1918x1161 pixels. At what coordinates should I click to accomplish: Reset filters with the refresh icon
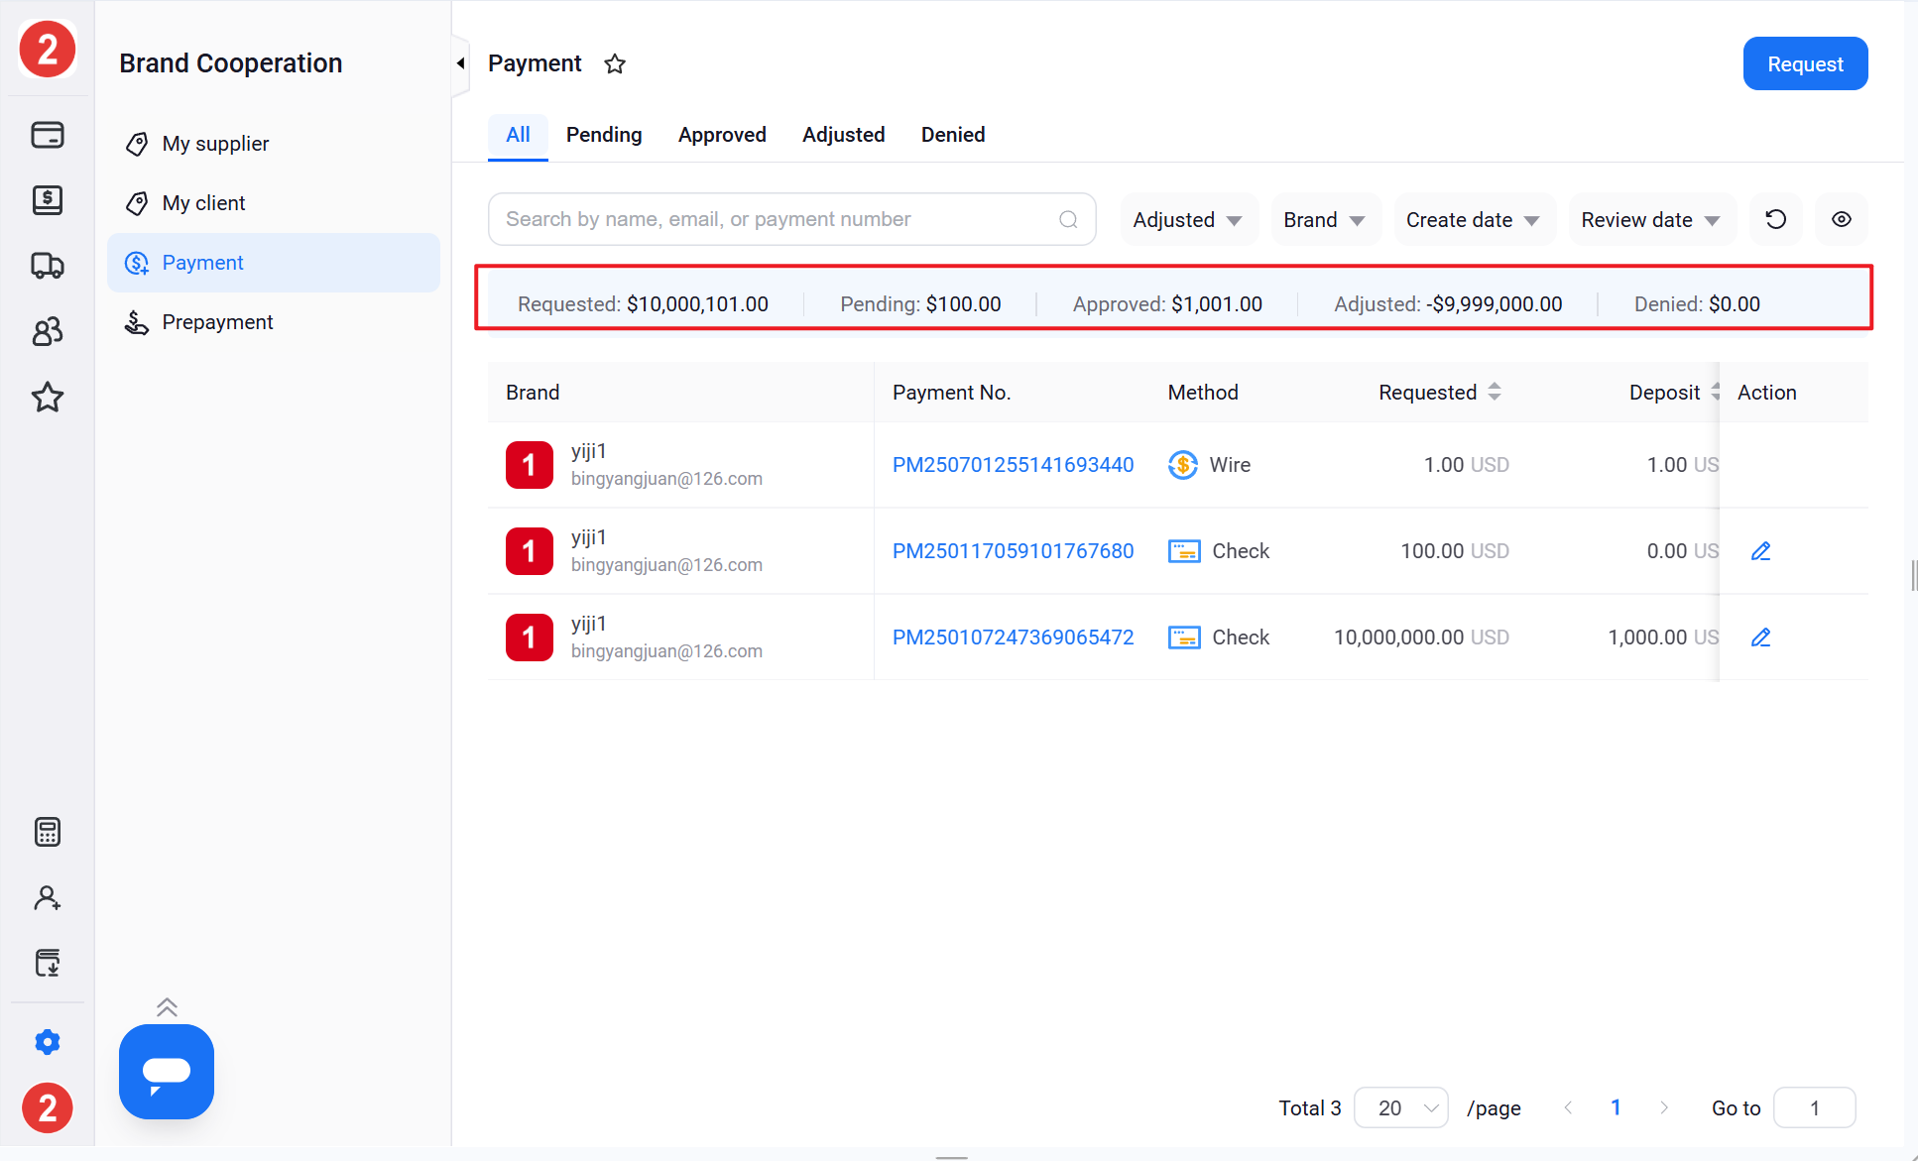1776,219
